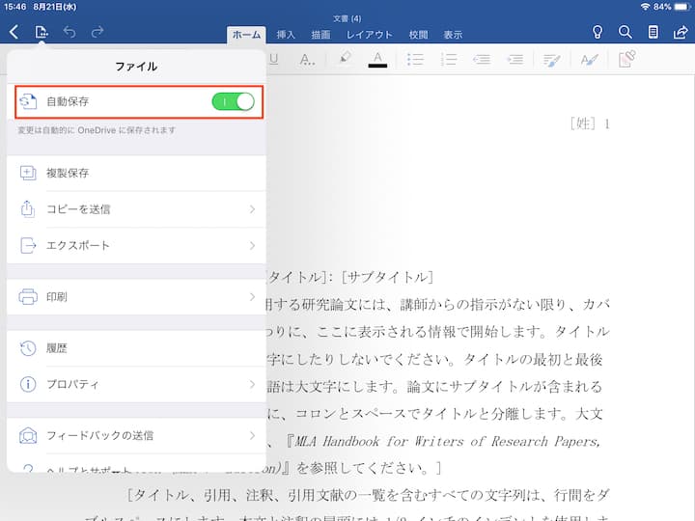Switch to the 挿入 tab
The image size is (695, 521).
286,35
